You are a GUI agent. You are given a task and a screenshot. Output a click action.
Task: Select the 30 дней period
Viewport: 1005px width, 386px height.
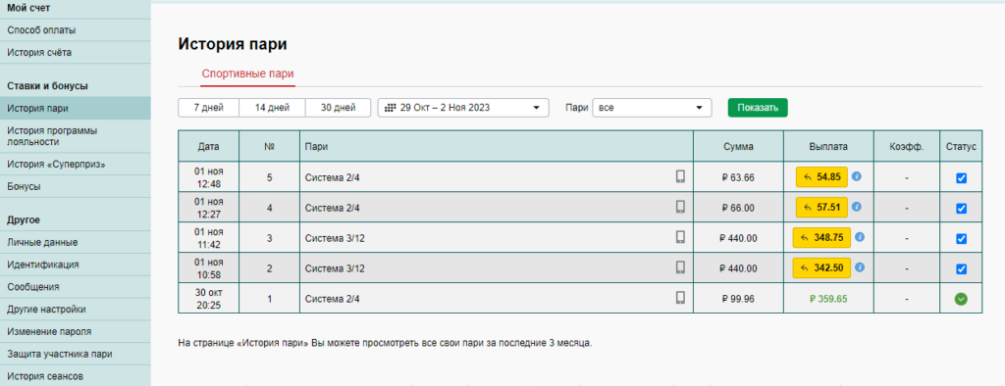pos(338,108)
